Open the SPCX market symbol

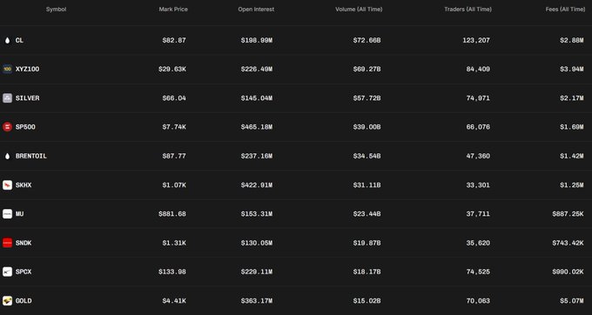click(x=24, y=271)
